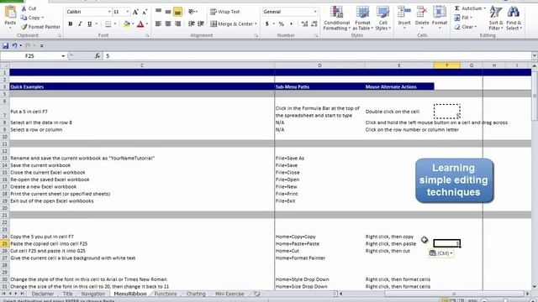Apply comma style format
This screenshot has height=302, width=538.
click(x=292, y=24)
